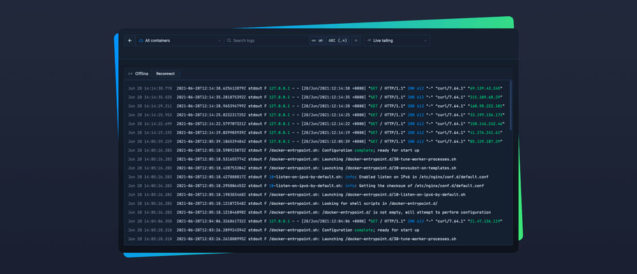Click timestamp "Jun 28 14:14:35.525"
This screenshot has width=637, height=274.
pos(150,97)
